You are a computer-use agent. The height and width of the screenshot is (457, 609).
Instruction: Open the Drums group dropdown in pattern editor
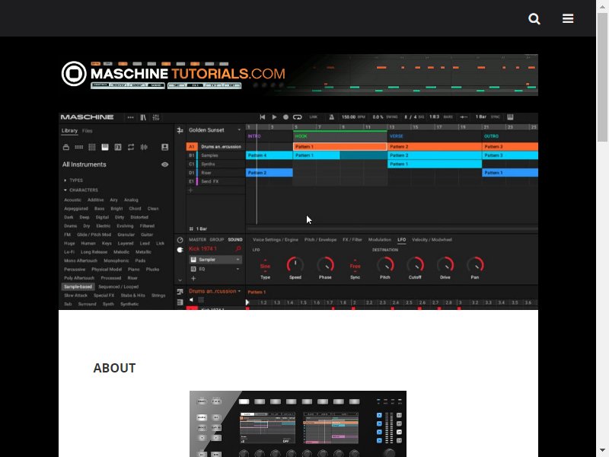point(215,291)
